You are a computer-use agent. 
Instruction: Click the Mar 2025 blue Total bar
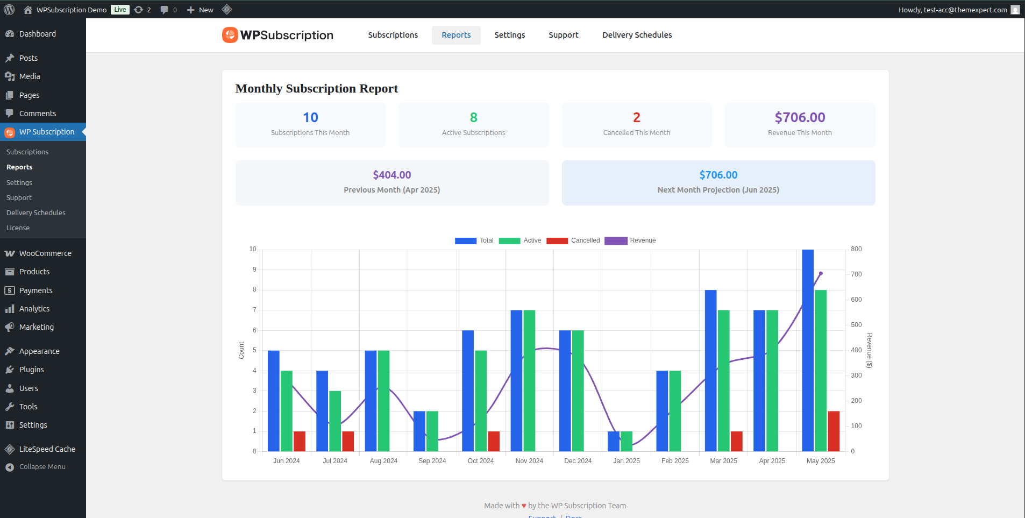[x=711, y=371]
